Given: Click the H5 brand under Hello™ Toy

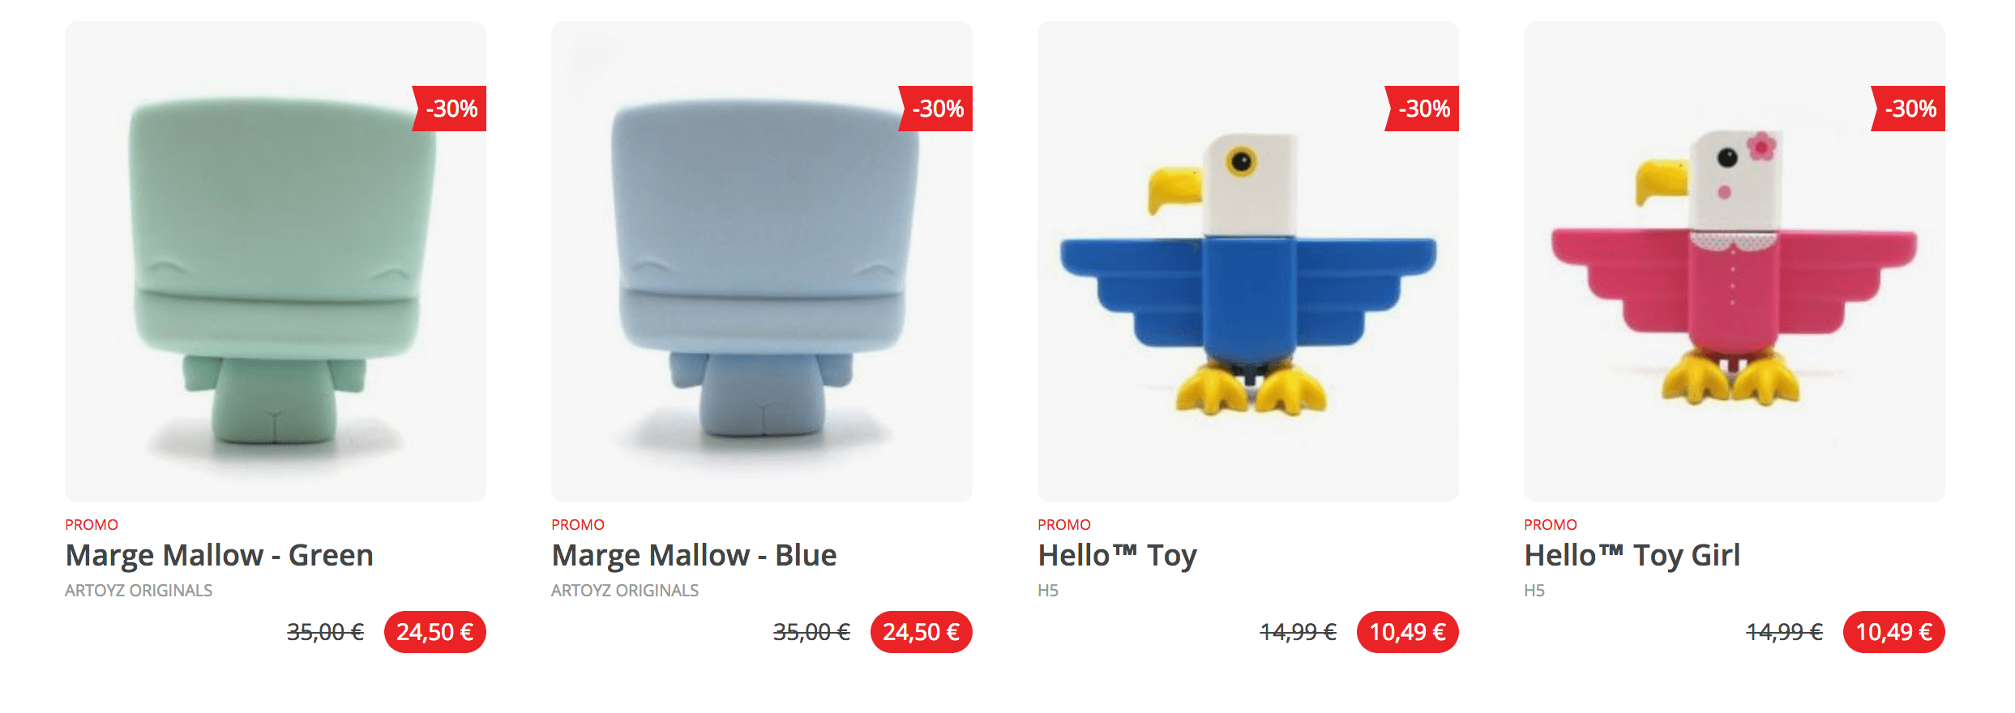Looking at the screenshot, I should pyautogui.click(x=1048, y=591).
